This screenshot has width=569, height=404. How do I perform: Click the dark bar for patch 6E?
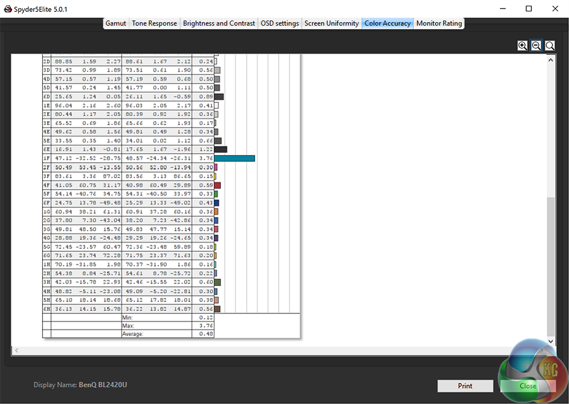[221, 149]
